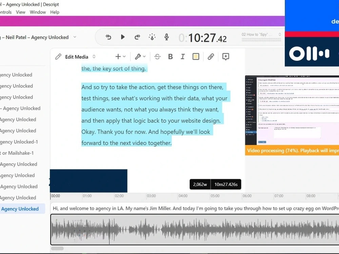339x254 pixels.
Task: Click the plus insert icon in toolbar
Action: pyautogui.click(x=118, y=57)
